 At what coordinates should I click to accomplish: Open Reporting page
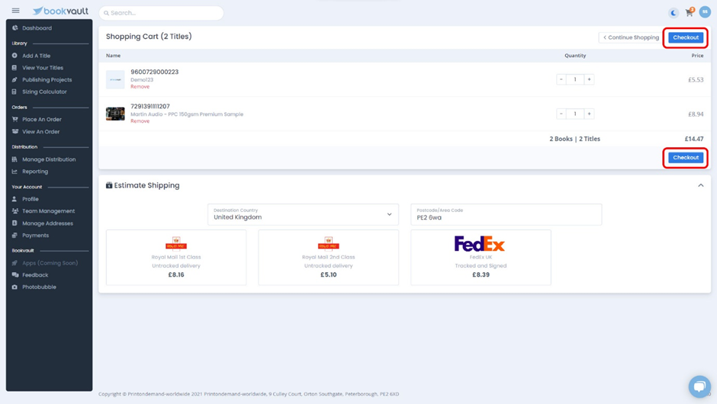coord(35,172)
